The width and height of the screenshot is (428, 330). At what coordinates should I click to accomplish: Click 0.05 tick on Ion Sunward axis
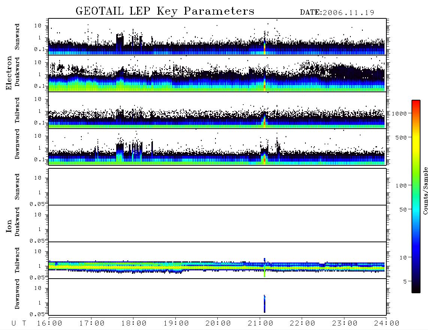[37, 204]
